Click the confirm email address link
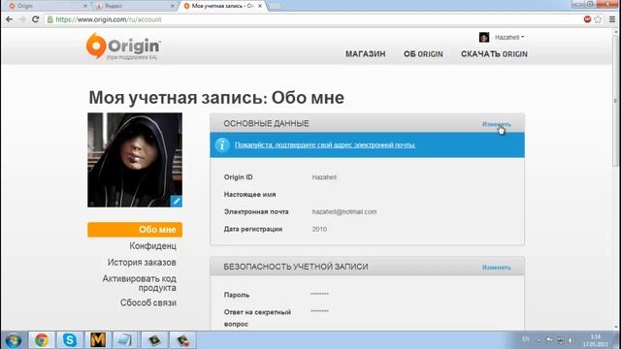This screenshot has height=349, width=621. [325, 144]
